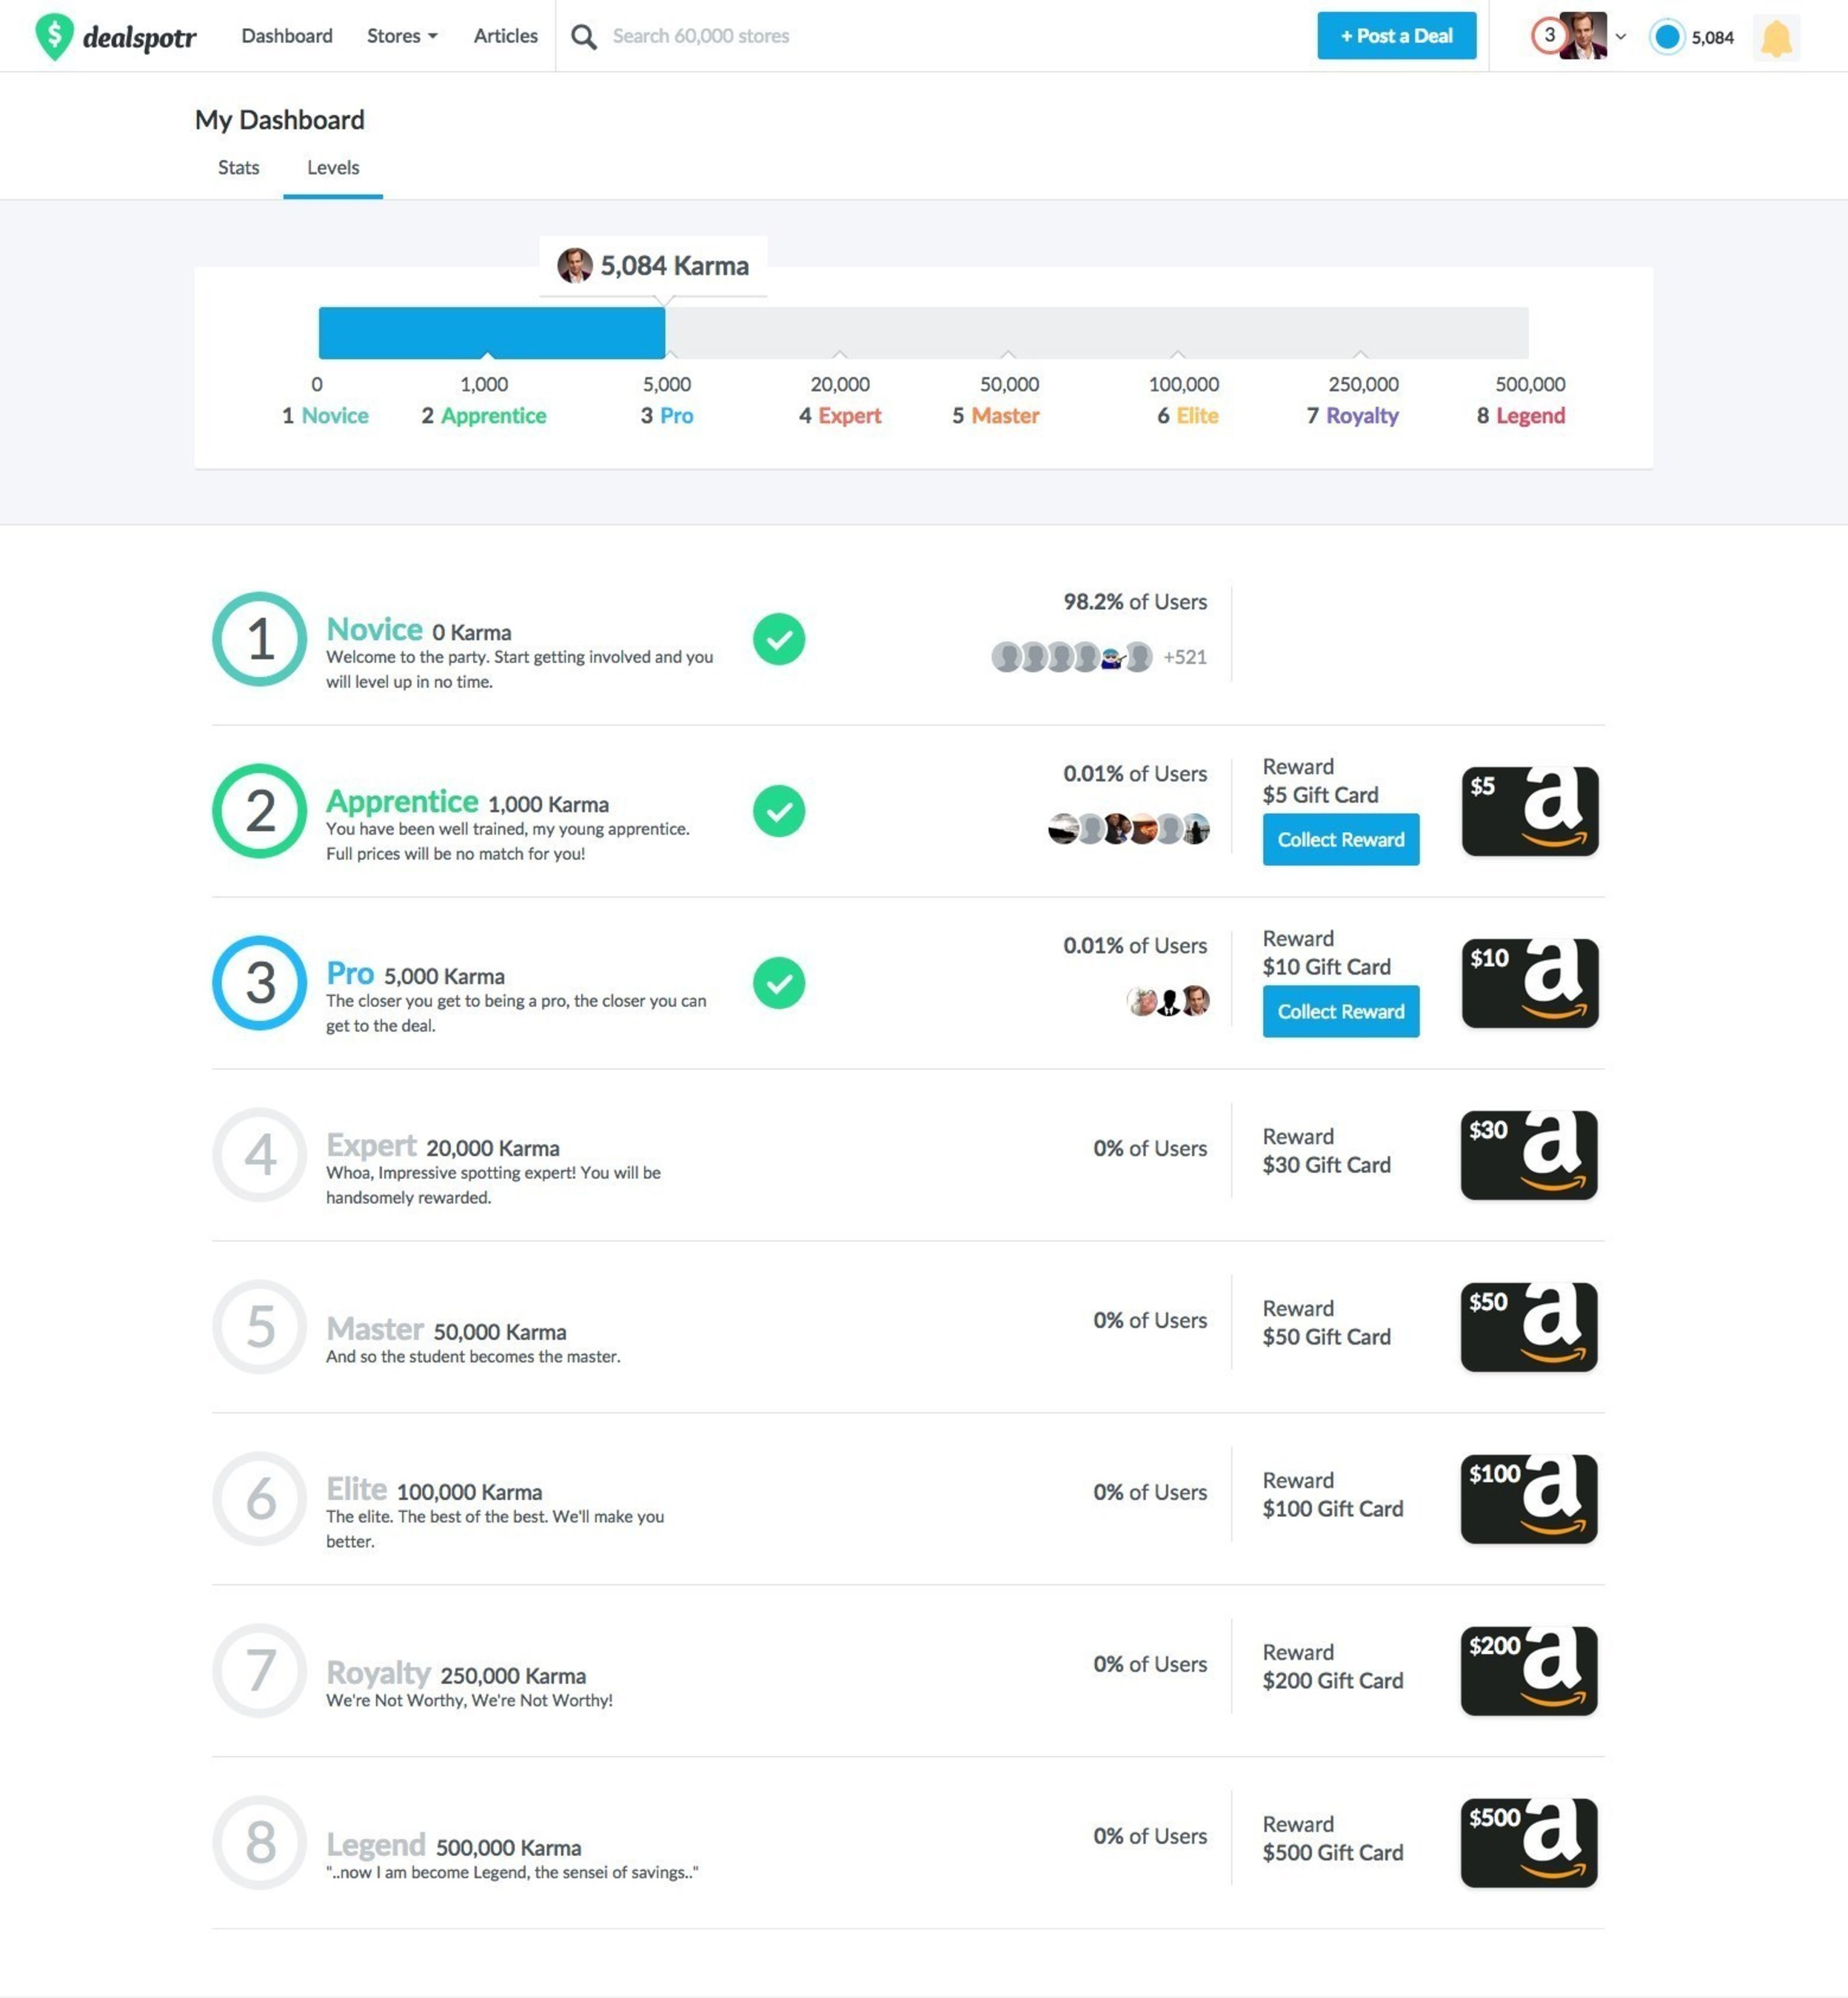Click the dealspotr logo
The image size is (1848, 1998).
[x=116, y=37]
